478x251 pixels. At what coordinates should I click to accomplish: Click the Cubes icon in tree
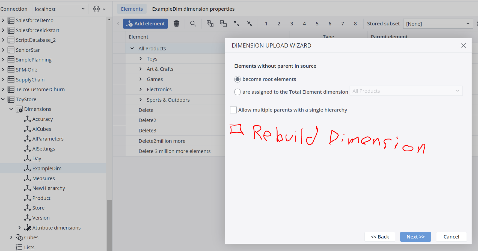19,237
